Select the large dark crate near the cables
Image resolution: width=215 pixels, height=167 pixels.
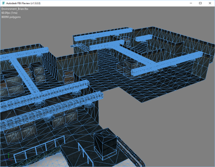(x=106, y=143)
